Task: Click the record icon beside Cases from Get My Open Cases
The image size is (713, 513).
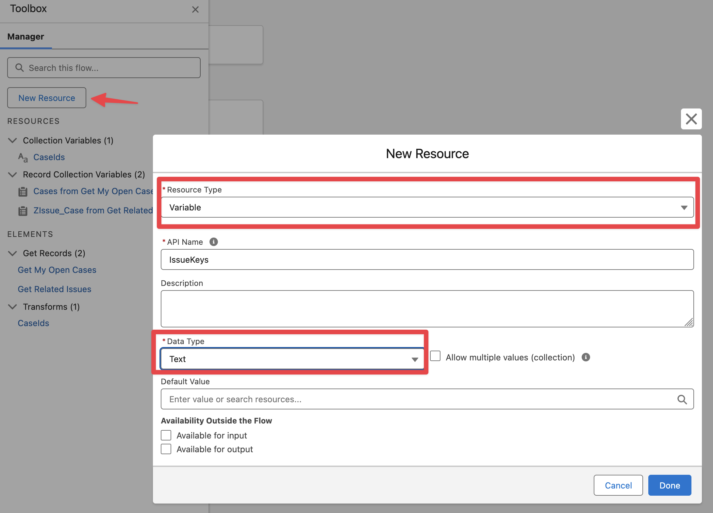Action: point(23,191)
